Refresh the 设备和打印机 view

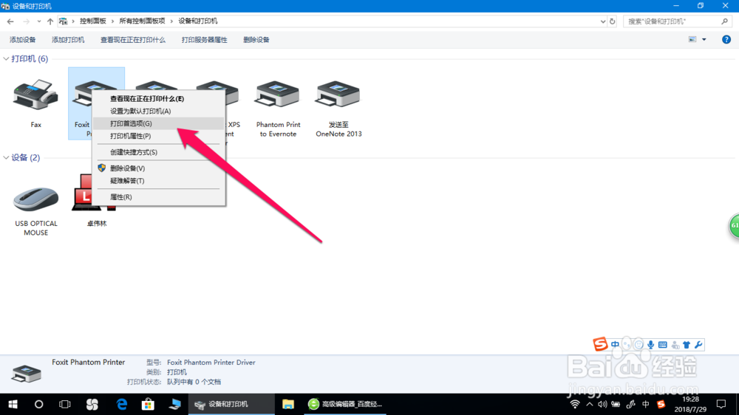coord(612,21)
